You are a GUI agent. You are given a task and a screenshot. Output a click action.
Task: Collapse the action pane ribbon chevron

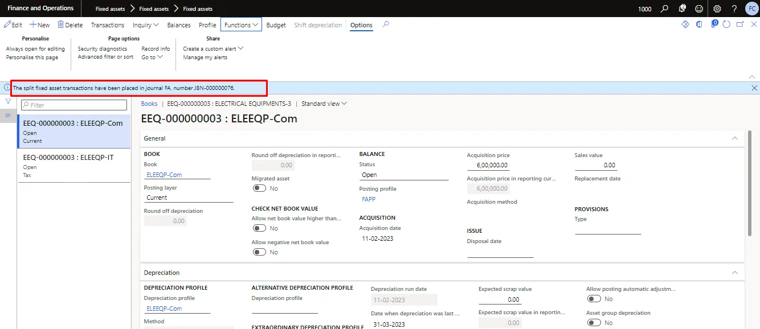pyautogui.click(x=751, y=77)
